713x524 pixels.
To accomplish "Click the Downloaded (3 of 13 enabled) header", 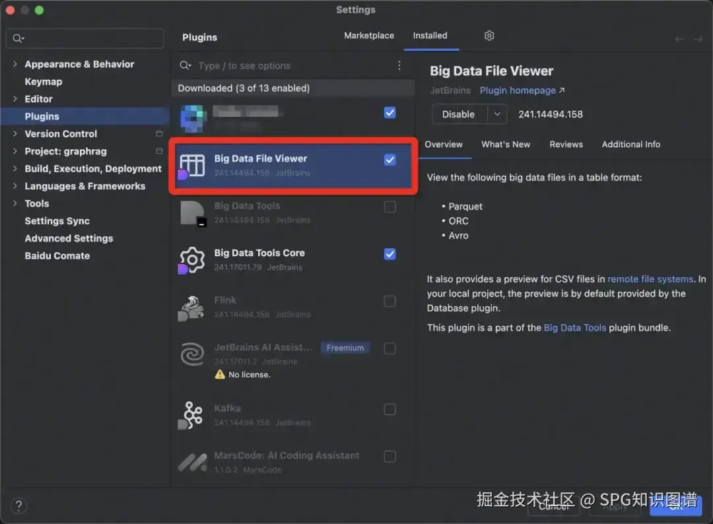I will pos(292,88).
